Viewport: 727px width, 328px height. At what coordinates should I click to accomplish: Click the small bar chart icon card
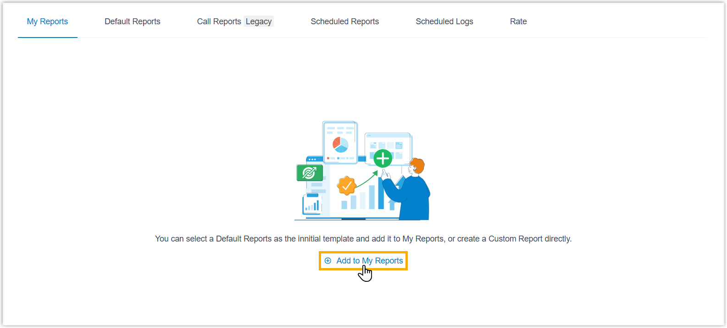[x=312, y=204]
